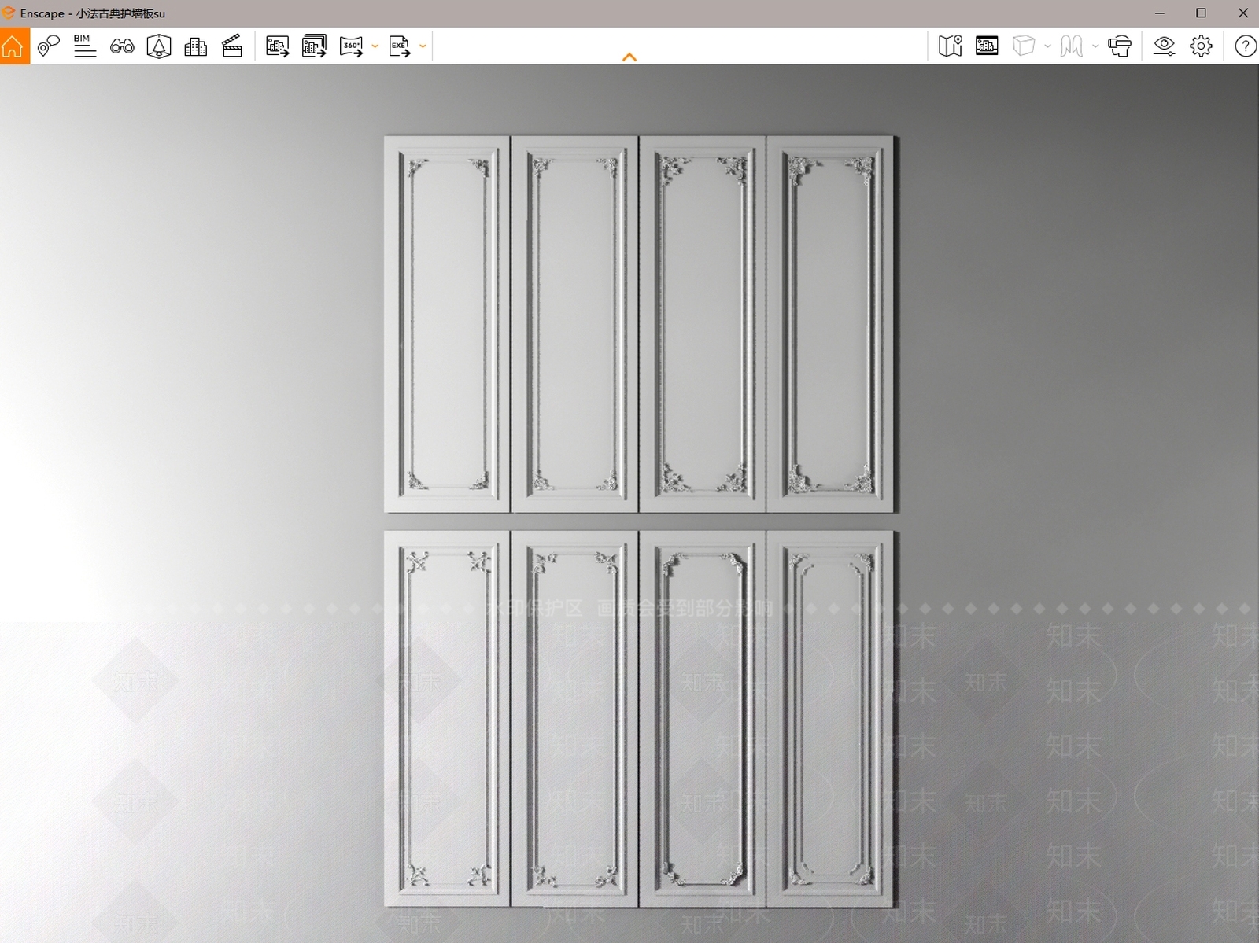Expand dropdown next to the cube icon
Image resolution: width=1259 pixels, height=943 pixels.
click(x=1047, y=46)
